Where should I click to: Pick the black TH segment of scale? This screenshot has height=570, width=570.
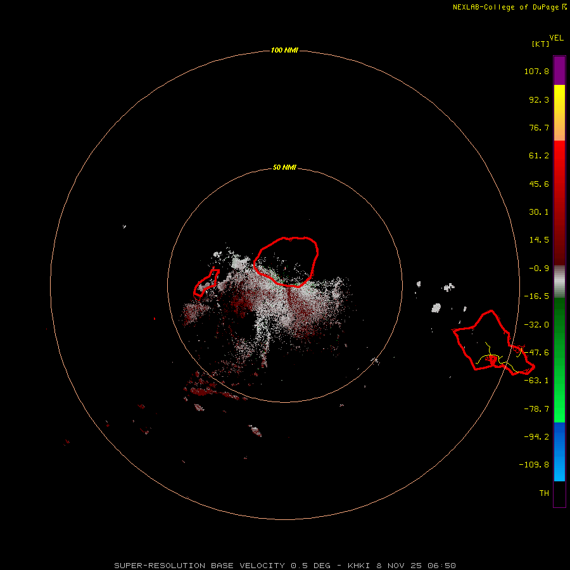coord(559,493)
